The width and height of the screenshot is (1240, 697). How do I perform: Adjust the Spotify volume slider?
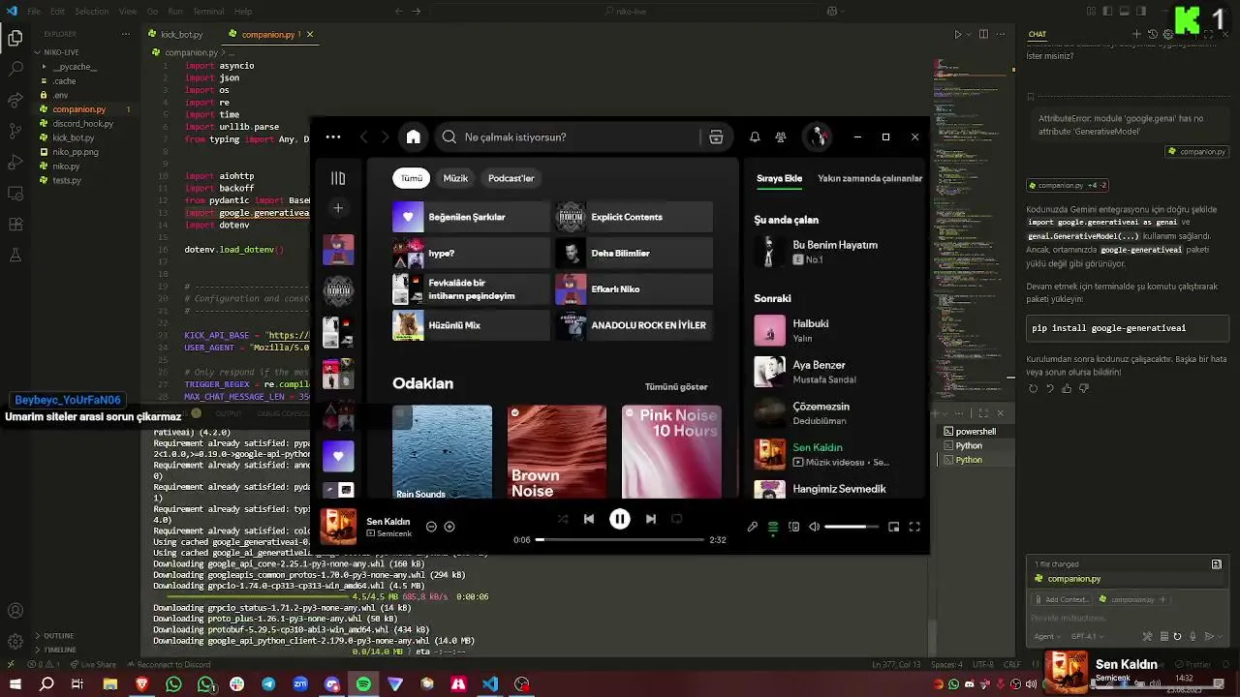click(852, 527)
